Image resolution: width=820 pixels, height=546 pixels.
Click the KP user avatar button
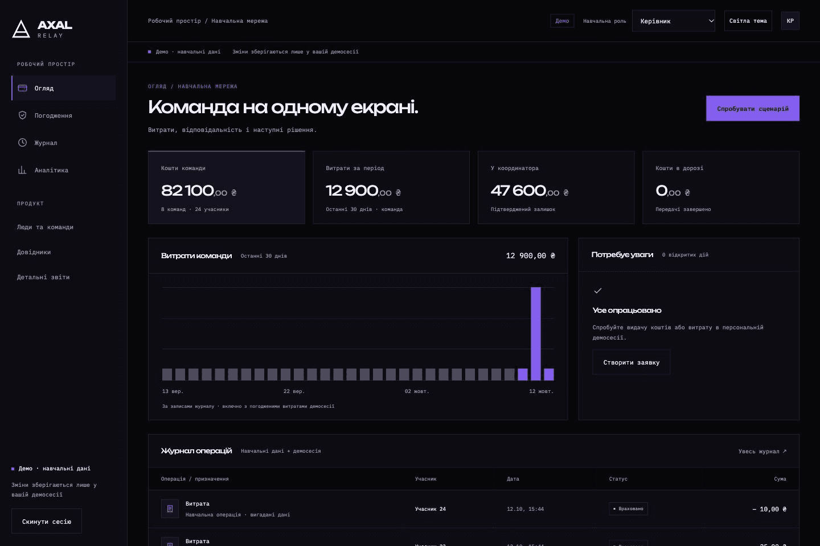pyautogui.click(x=790, y=21)
